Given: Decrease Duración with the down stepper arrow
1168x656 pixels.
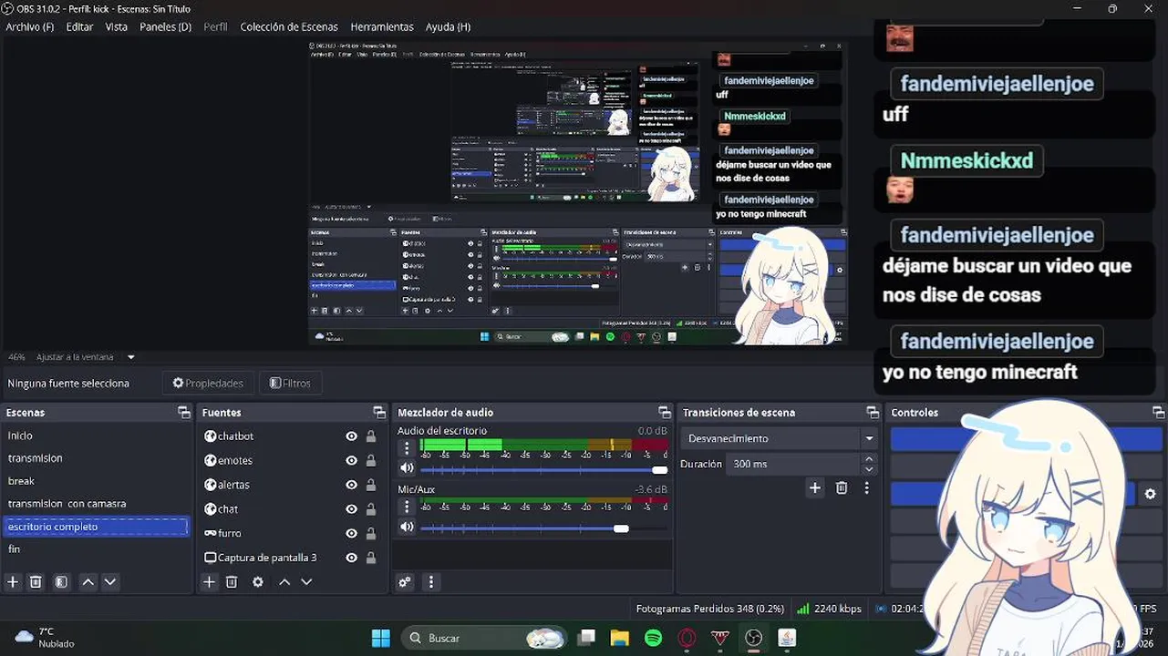Looking at the screenshot, I should 869,469.
